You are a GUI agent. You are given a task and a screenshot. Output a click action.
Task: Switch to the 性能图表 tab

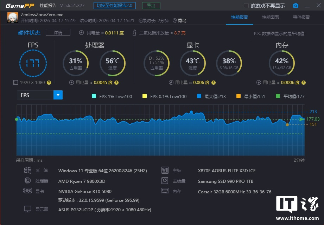point(270,17)
